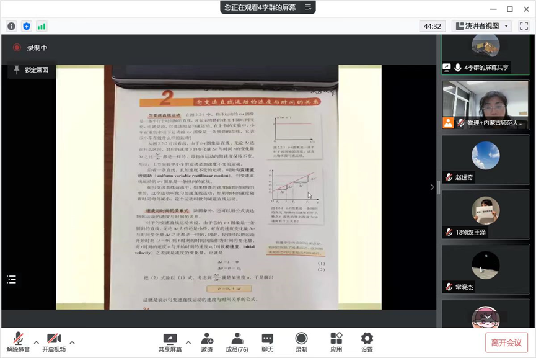Click the Record (录制) icon
This screenshot has height=358, width=536.
point(301,342)
